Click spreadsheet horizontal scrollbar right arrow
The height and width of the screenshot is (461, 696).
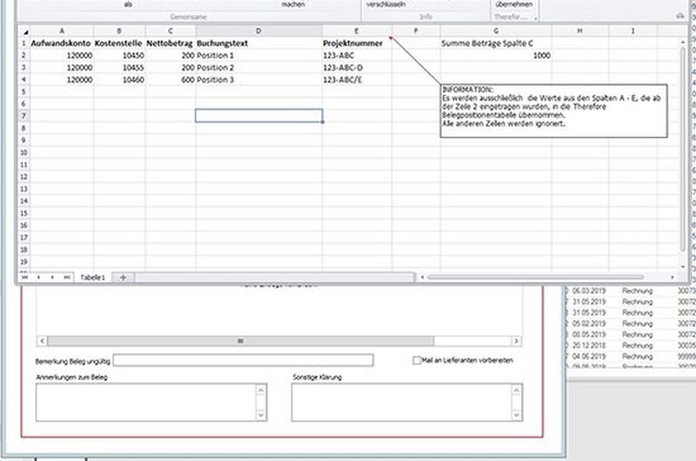click(x=673, y=277)
